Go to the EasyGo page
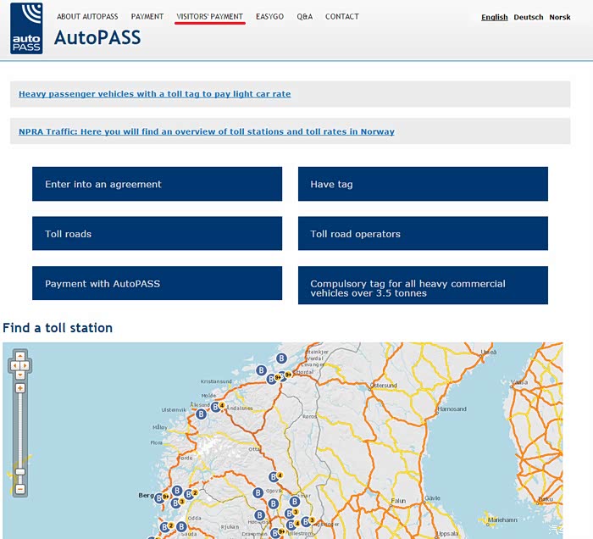Image resolution: width=593 pixels, height=539 pixels. (271, 17)
